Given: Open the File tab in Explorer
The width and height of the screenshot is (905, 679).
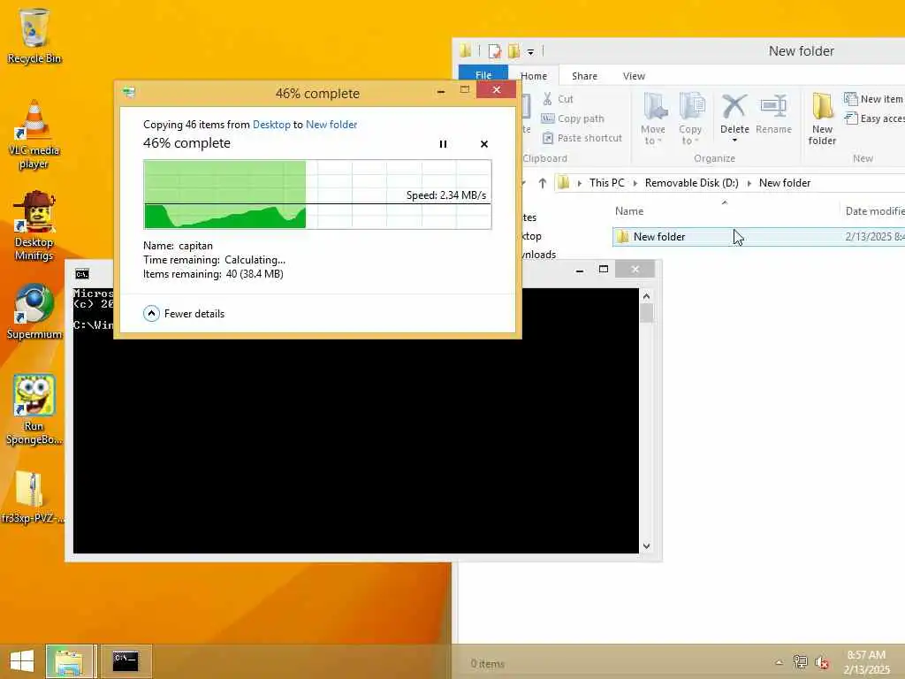Looking at the screenshot, I should (483, 76).
